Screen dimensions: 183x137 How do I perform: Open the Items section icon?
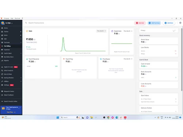[x=2, y=35]
